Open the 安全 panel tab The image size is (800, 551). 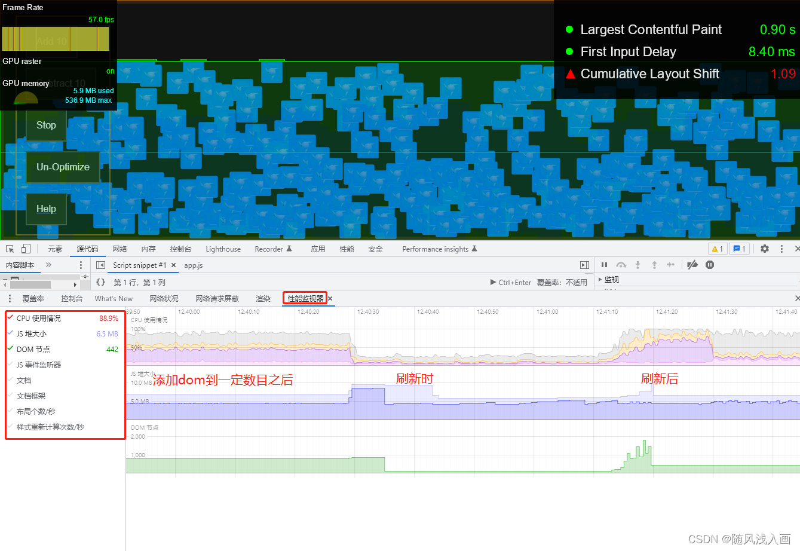[375, 249]
